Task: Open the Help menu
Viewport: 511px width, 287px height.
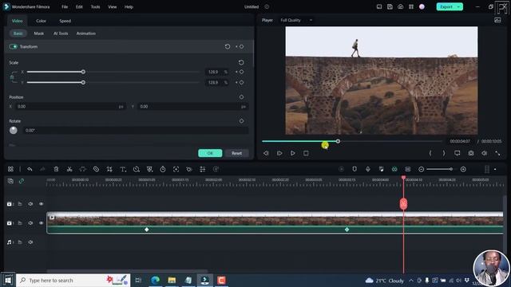Action: pos(129,7)
